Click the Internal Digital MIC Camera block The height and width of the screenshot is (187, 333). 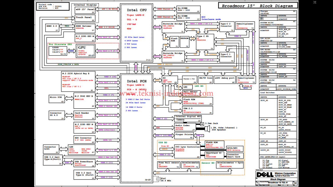pyautogui.click(x=188, y=118)
